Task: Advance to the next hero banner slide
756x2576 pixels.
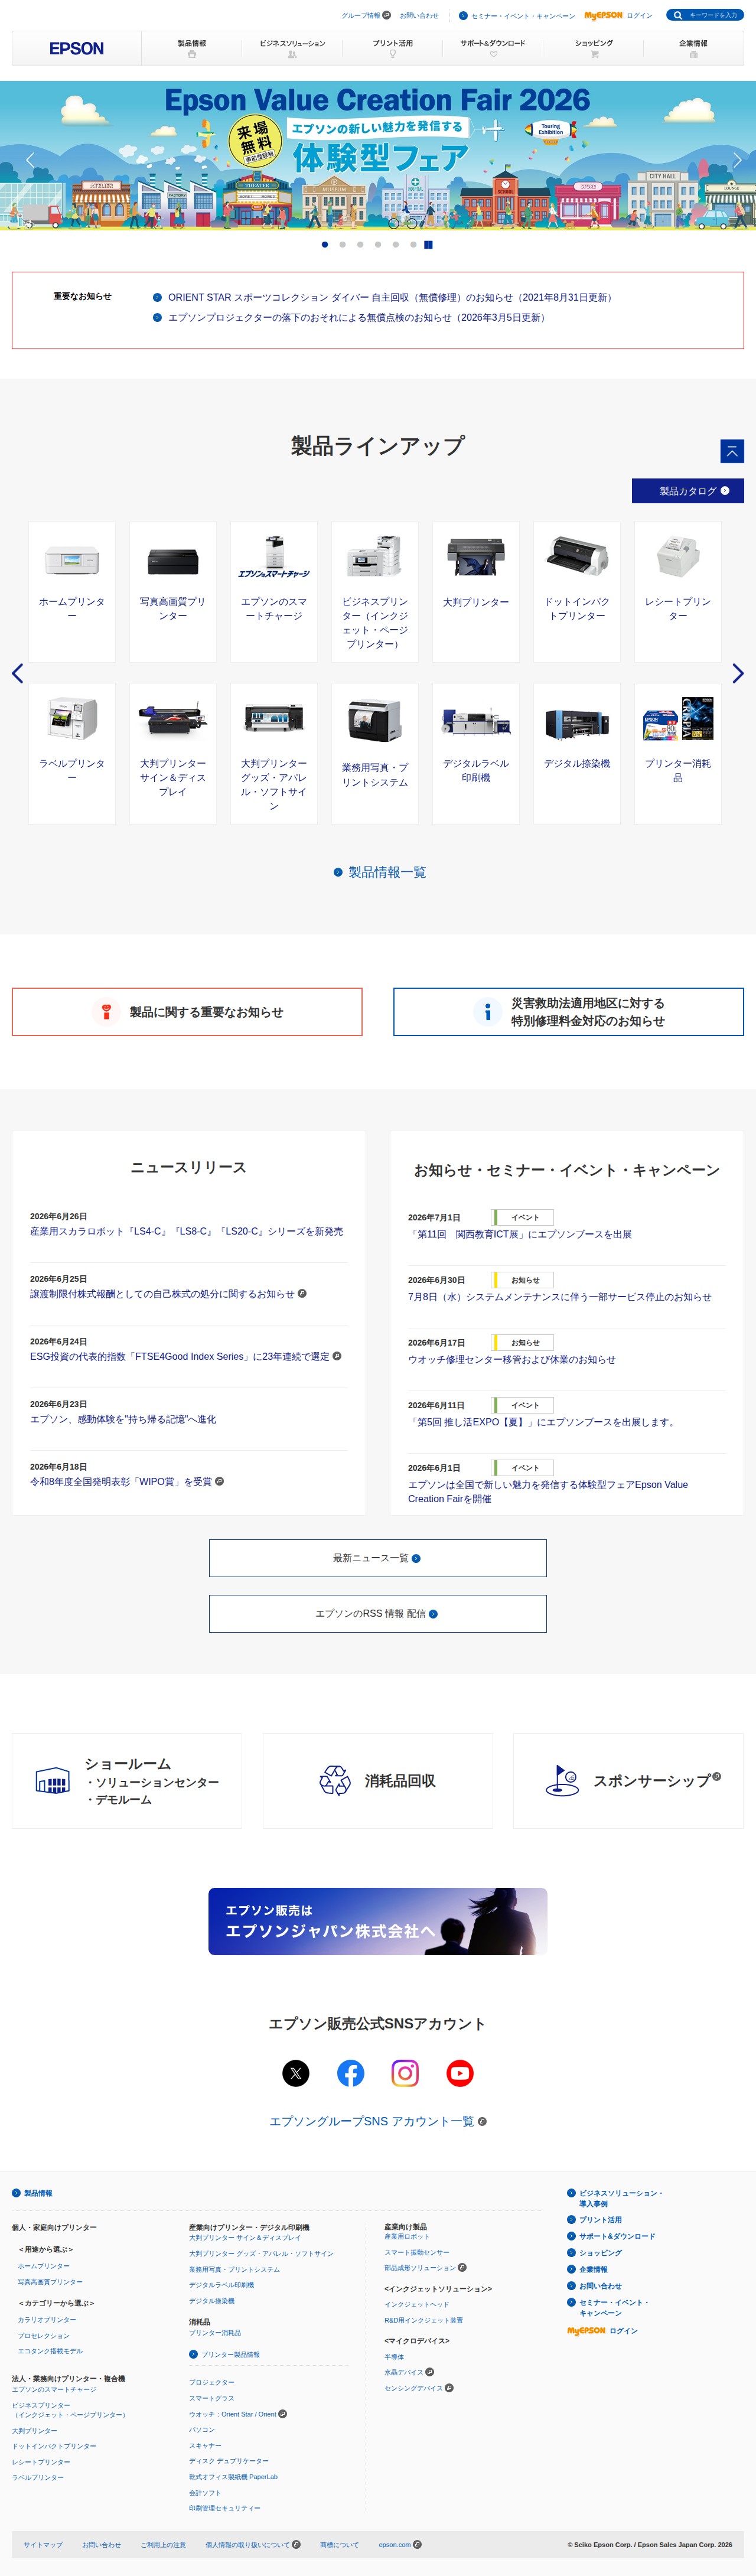Action: 737,160
